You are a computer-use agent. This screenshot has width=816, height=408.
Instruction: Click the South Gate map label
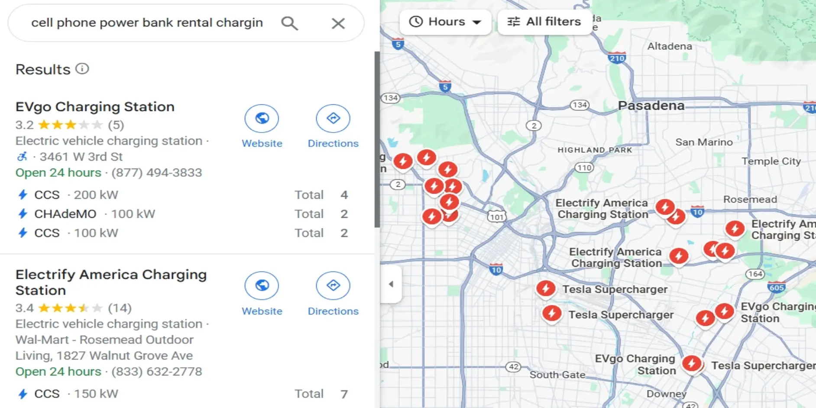pos(557,375)
